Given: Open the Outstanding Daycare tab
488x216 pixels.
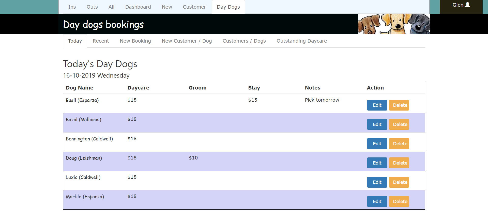Looking at the screenshot, I should (301, 41).
